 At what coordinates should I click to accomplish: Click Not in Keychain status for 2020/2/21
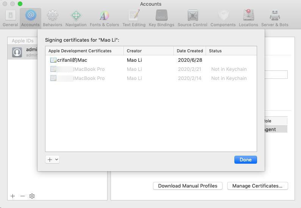click(229, 69)
